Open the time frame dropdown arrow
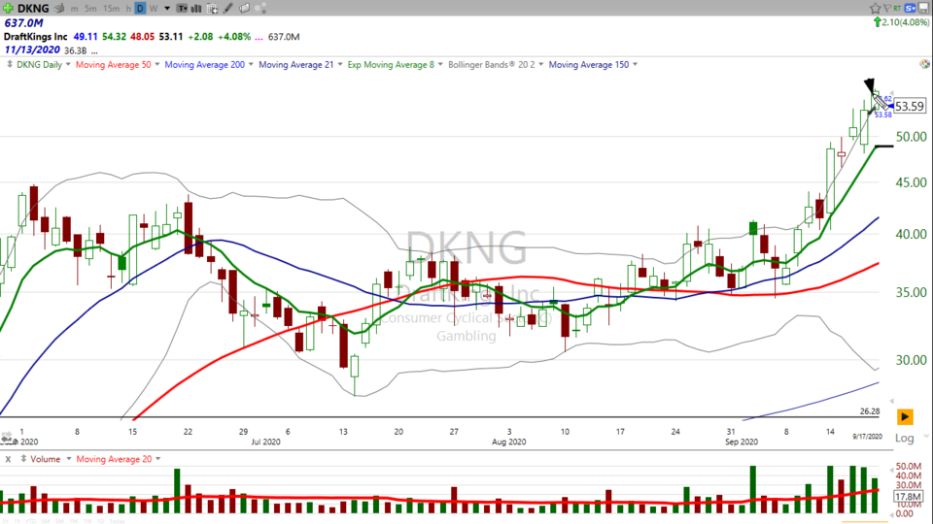 pyautogui.click(x=167, y=9)
